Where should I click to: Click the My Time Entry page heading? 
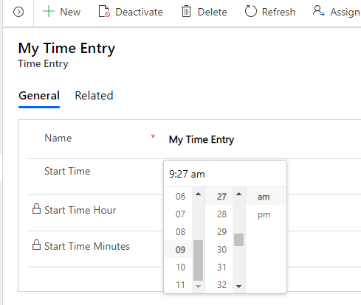(x=66, y=48)
